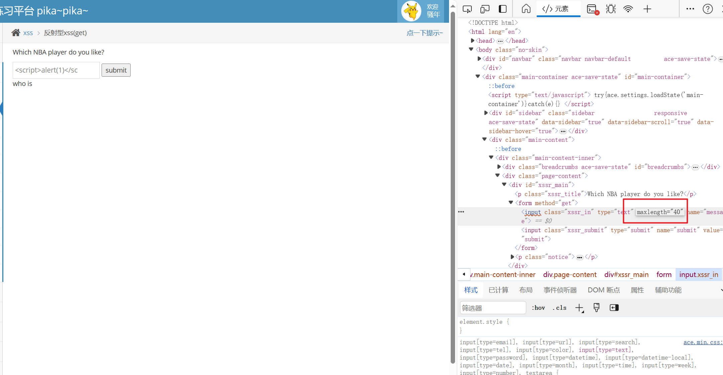Click the DevTools help question mark
This screenshot has width=723, height=375.
point(708,9)
